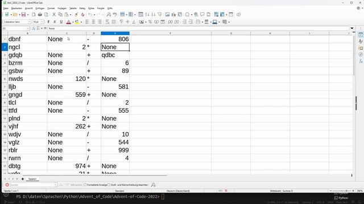Click the New spreadsheet icon
364x204 pixels.
(x=7, y=15)
